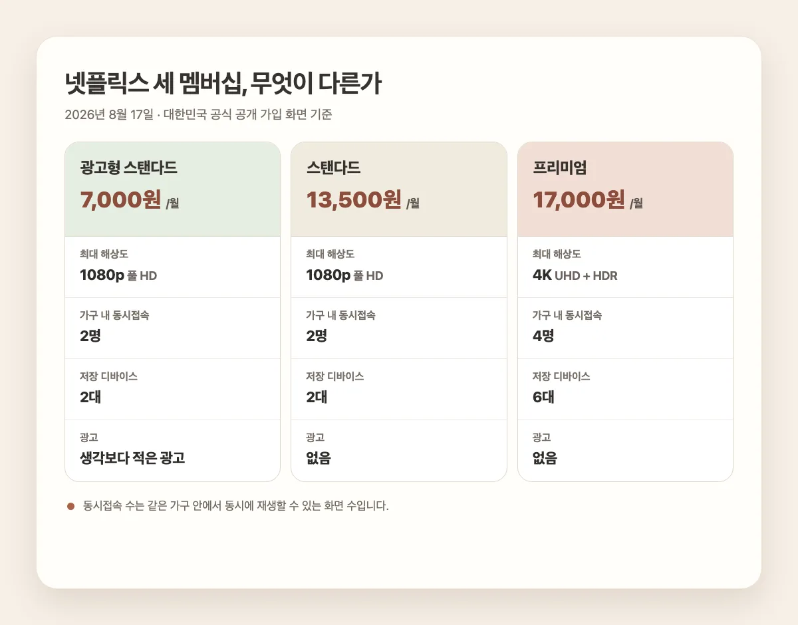Click 2명 simultaneous value in 13,500원 card
The height and width of the screenshot is (625, 798).
[317, 336]
